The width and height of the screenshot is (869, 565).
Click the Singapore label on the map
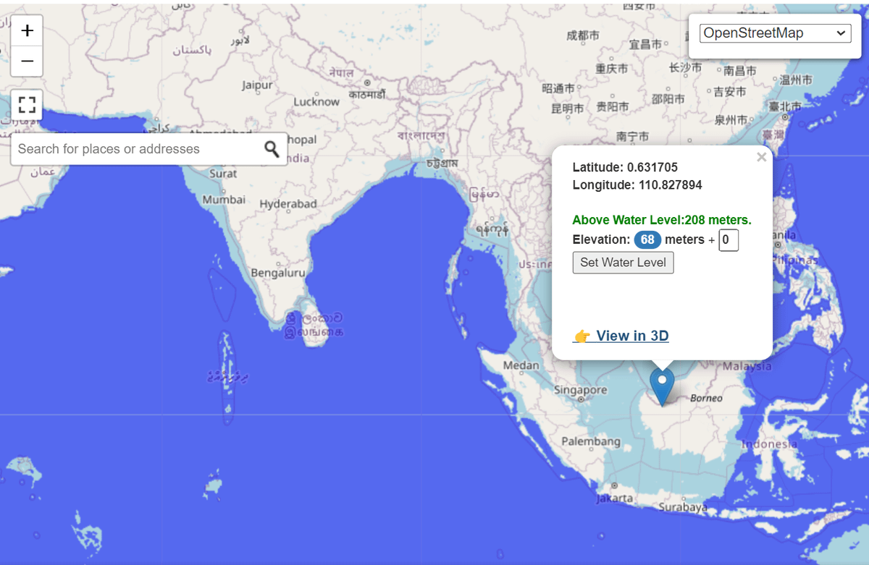click(580, 390)
